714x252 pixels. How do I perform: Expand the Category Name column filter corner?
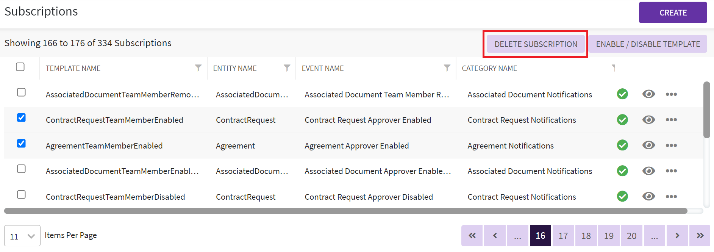tap(613, 67)
